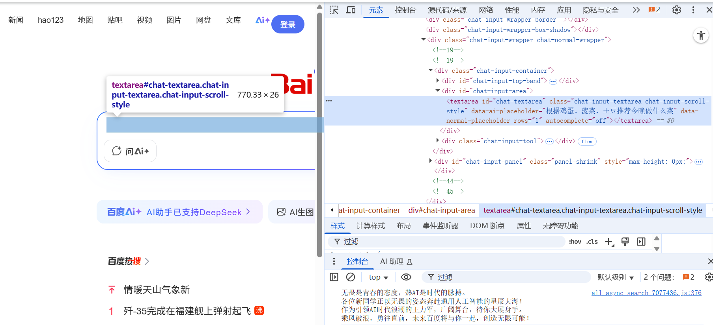Viewport: 713px width, 325px height.
Task: Expand chat-input-top-band div node
Action: (438, 80)
